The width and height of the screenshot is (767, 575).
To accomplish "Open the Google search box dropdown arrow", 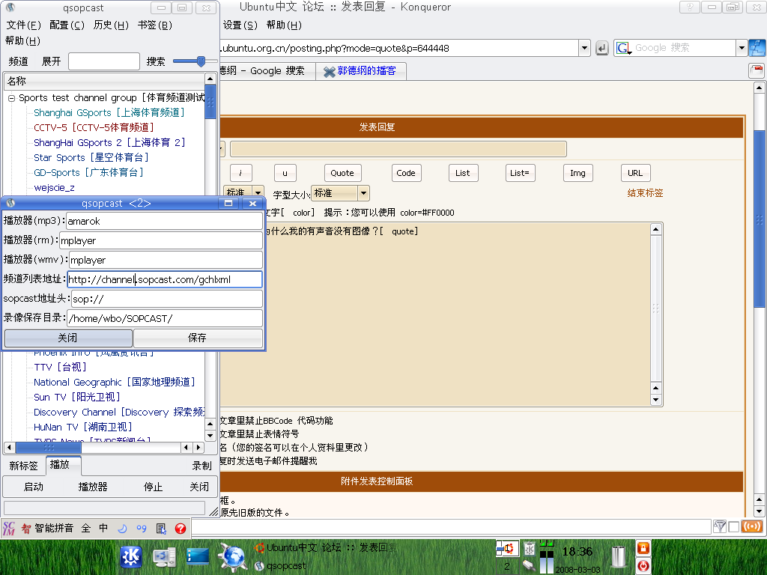I will [742, 48].
